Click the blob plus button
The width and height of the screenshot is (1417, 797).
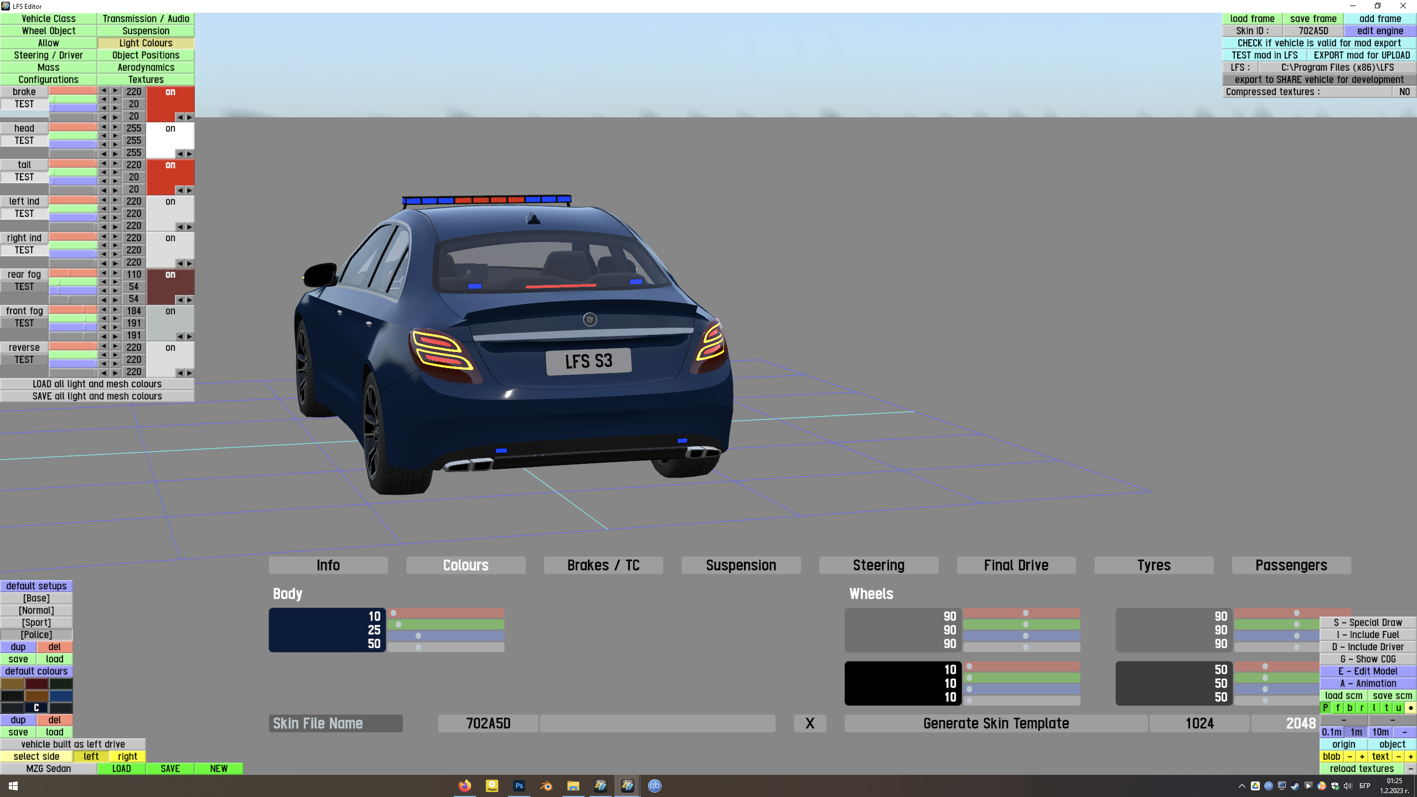click(x=1362, y=757)
